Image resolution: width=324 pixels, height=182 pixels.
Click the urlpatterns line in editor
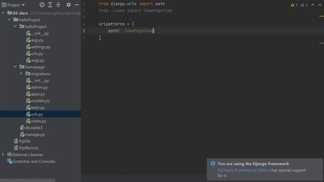coord(116,24)
